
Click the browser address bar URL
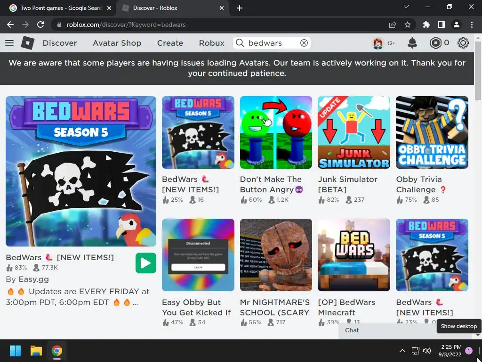coord(126,25)
